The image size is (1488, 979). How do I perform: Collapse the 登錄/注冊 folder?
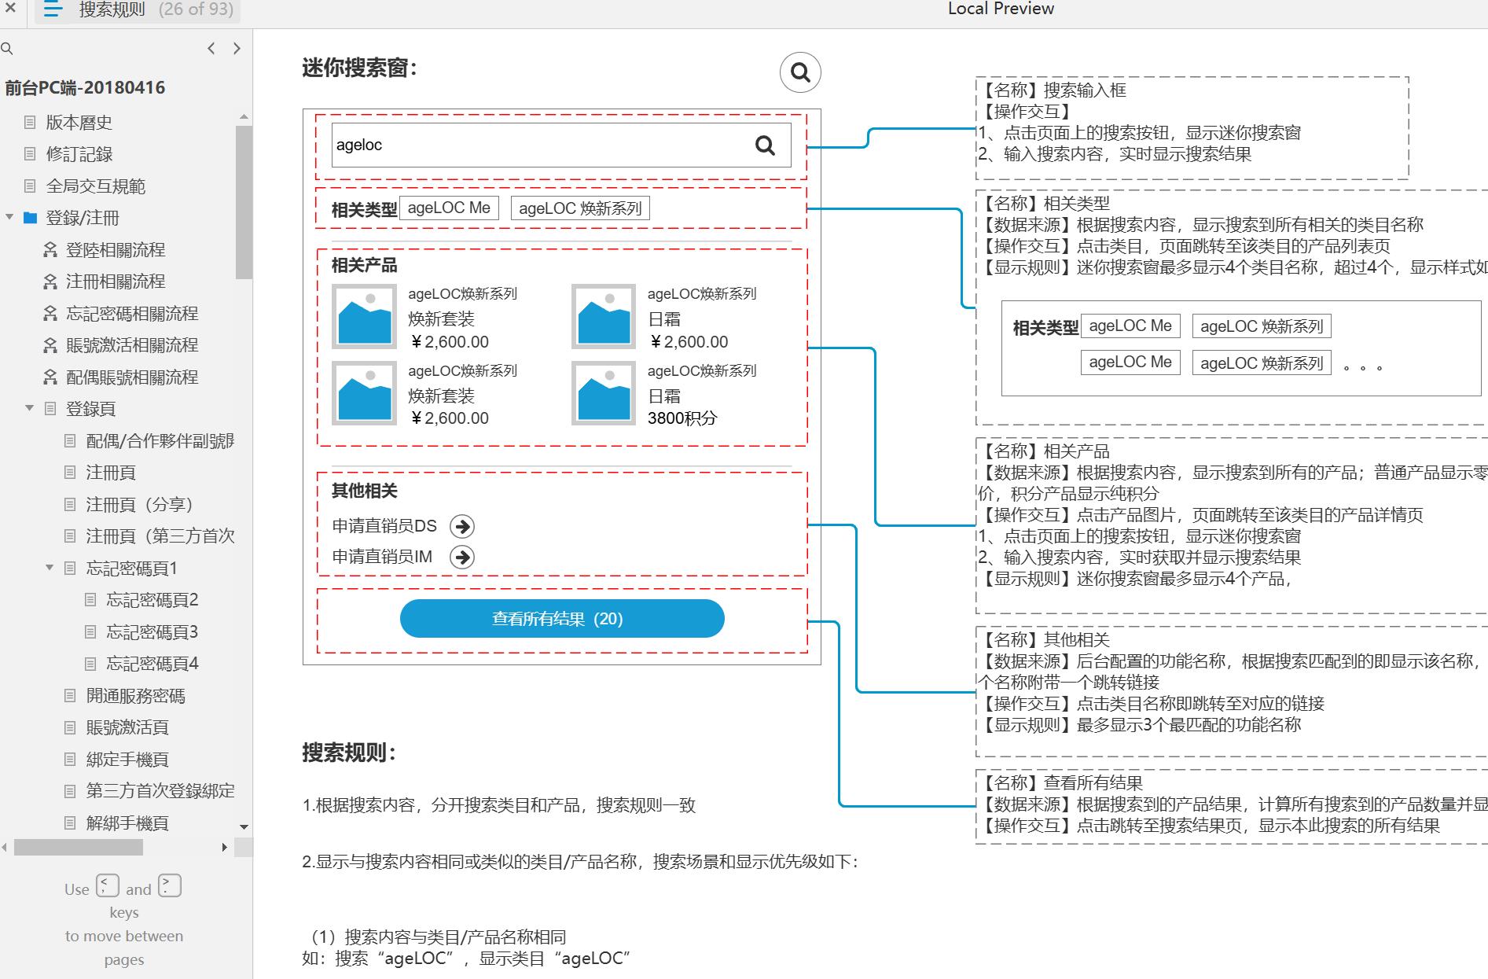point(9,217)
